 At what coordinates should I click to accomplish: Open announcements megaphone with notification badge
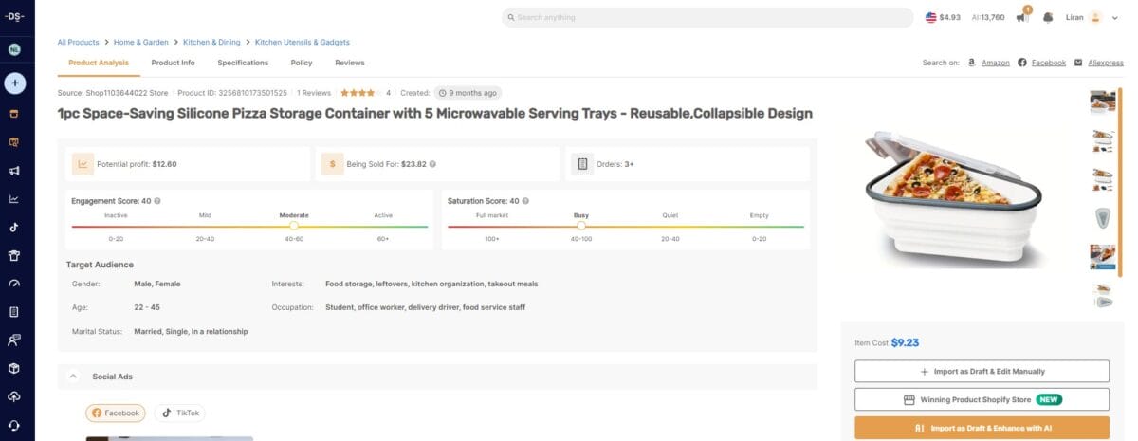point(1022,16)
